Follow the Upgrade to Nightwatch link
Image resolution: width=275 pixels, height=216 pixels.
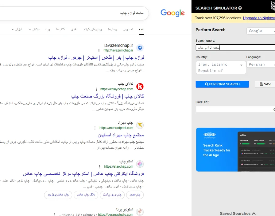[x=259, y=18]
